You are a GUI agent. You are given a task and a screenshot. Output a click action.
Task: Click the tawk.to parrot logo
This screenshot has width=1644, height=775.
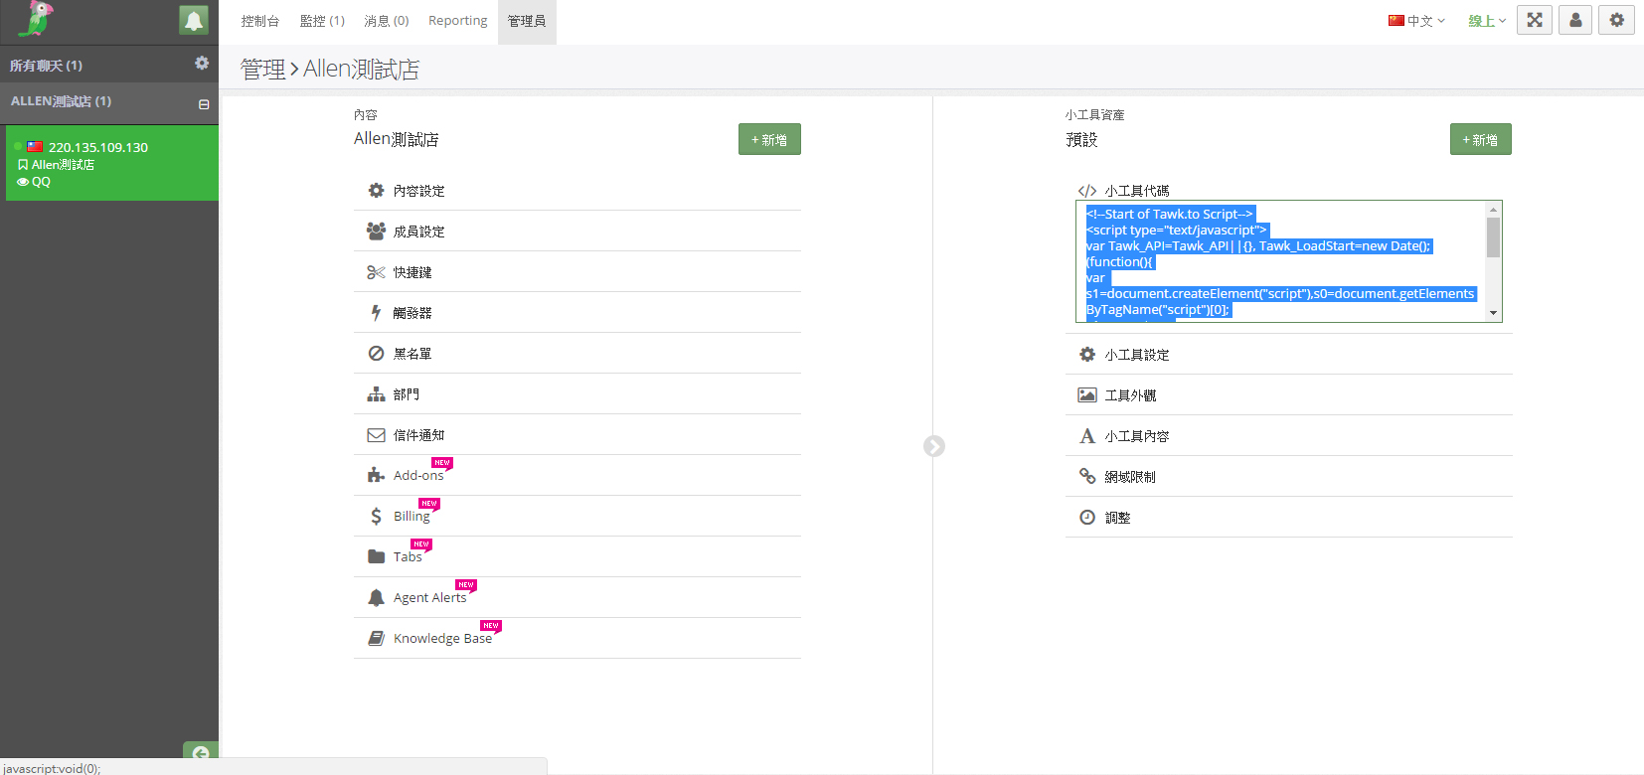pyautogui.click(x=36, y=19)
